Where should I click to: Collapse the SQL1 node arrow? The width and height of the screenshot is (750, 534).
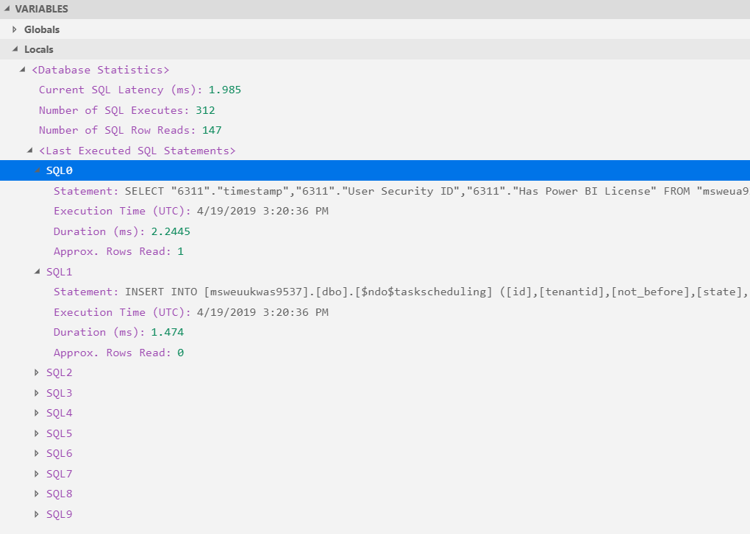click(37, 272)
